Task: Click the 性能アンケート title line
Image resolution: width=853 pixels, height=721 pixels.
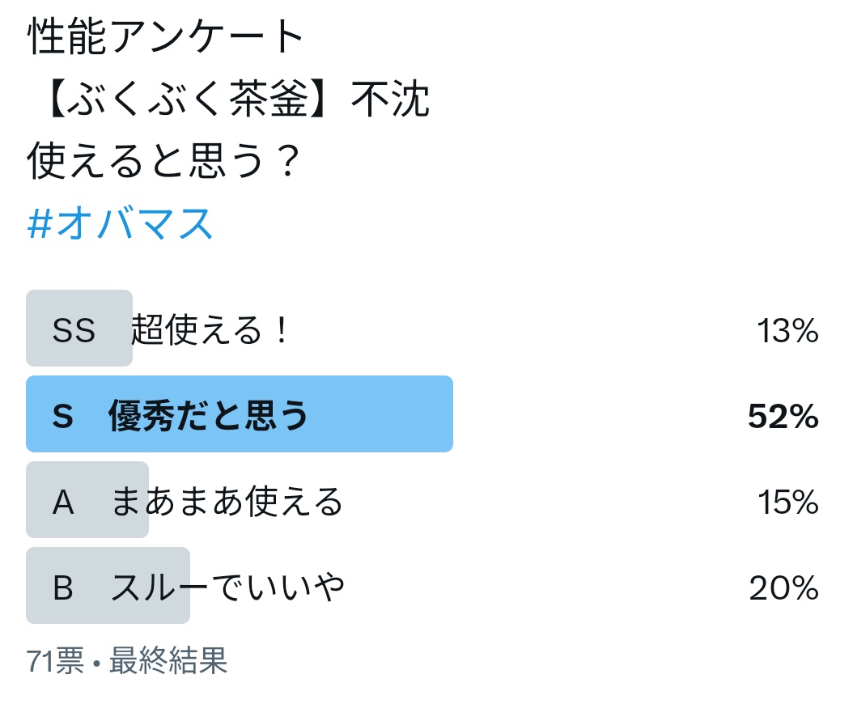Action: point(165,36)
